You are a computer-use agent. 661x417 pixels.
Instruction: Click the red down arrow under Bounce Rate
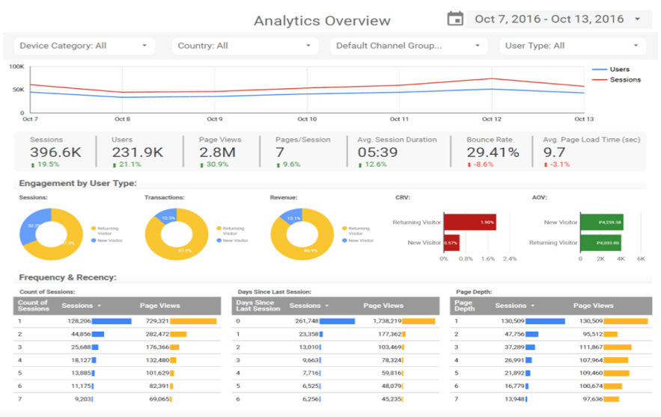(x=469, y=165)
